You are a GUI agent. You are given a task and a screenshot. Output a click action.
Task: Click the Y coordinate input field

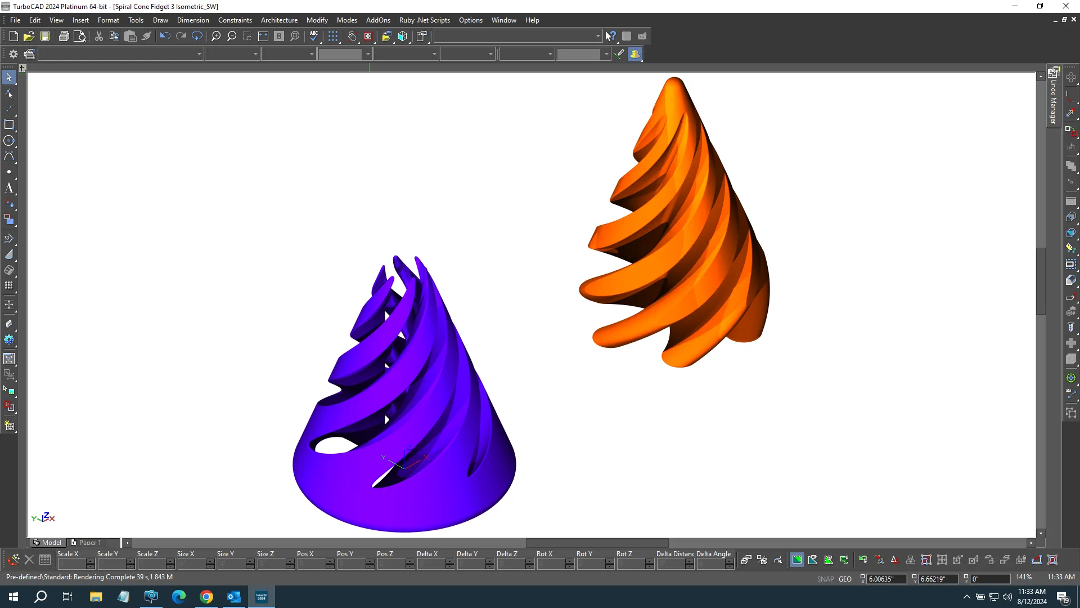click(x=937, y=579)
